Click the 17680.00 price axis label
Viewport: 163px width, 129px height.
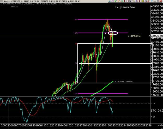157,84
